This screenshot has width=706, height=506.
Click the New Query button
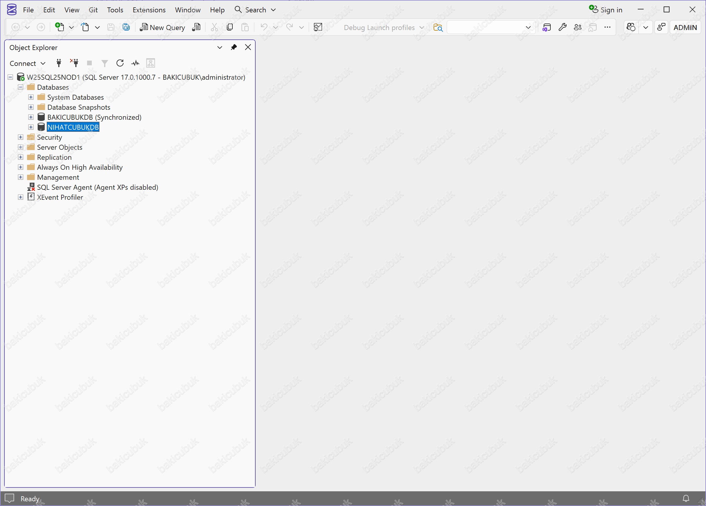coord(162,27)
